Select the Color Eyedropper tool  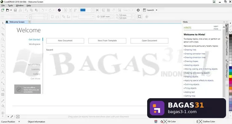coord(3,101)
